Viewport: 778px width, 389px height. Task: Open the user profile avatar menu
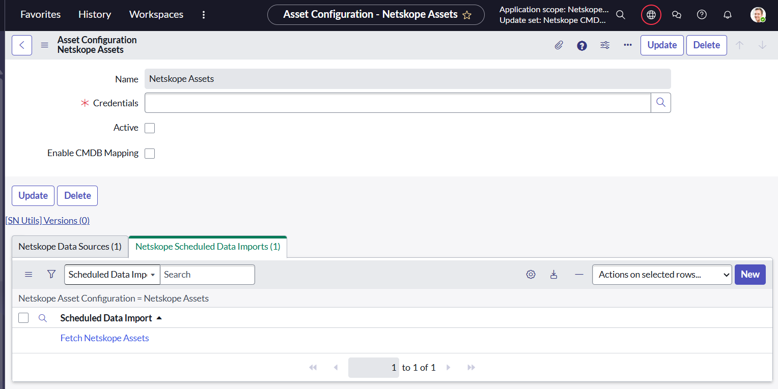(x=758, y=15)
